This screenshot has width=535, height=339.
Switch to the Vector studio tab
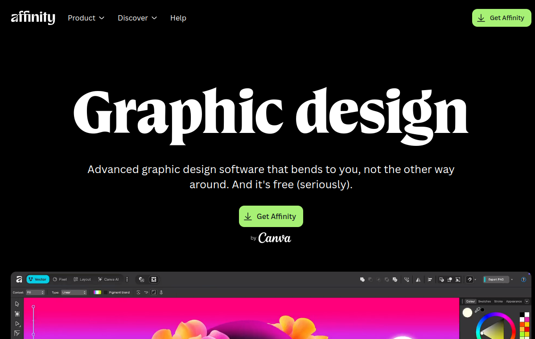click(38, 279)
